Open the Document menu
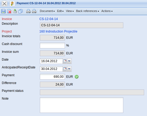Screen dimensions: 147x116 tap(47, 11)
